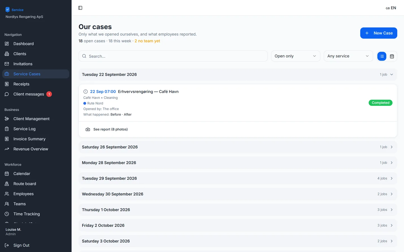Click the Service logo checkmark icon
Image resolution: width=404 pixels, height=252 pixels.
coord(8,10)
